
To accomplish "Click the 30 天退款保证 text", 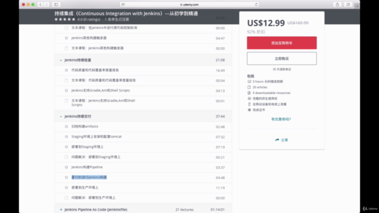I will pyautogui.click(x=282, y=69).
